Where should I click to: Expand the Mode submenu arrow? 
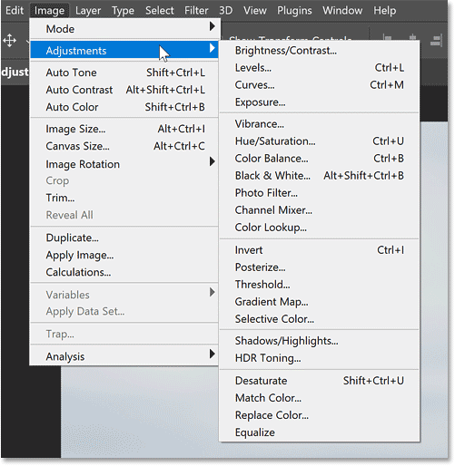[x=213, y=26]
